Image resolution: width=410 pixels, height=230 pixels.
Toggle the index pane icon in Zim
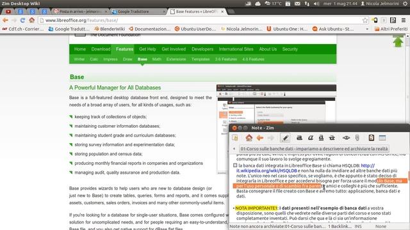click(235, 138)
